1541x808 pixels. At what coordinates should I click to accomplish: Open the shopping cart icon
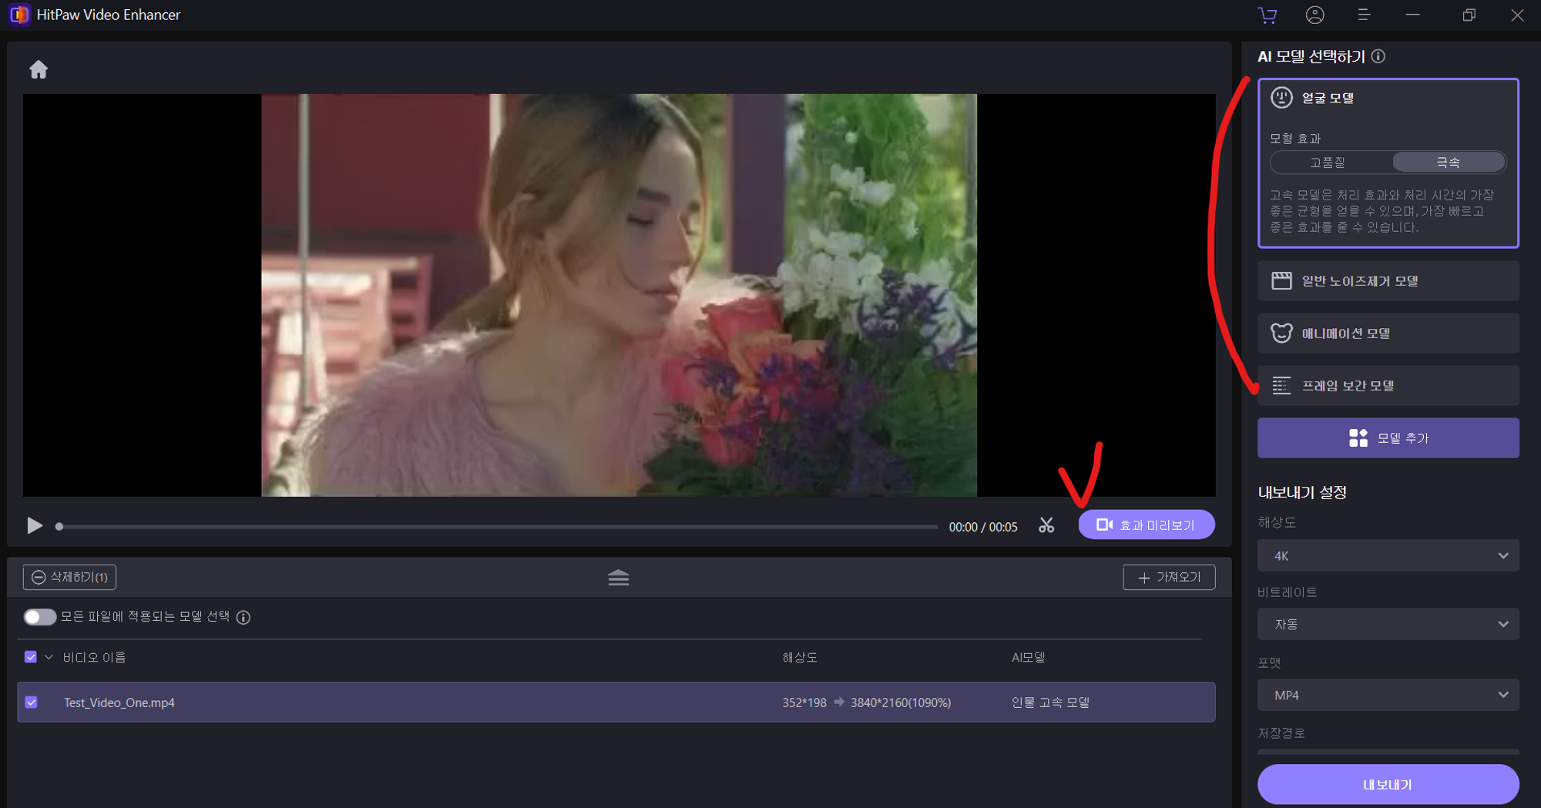click(1267, 15)
